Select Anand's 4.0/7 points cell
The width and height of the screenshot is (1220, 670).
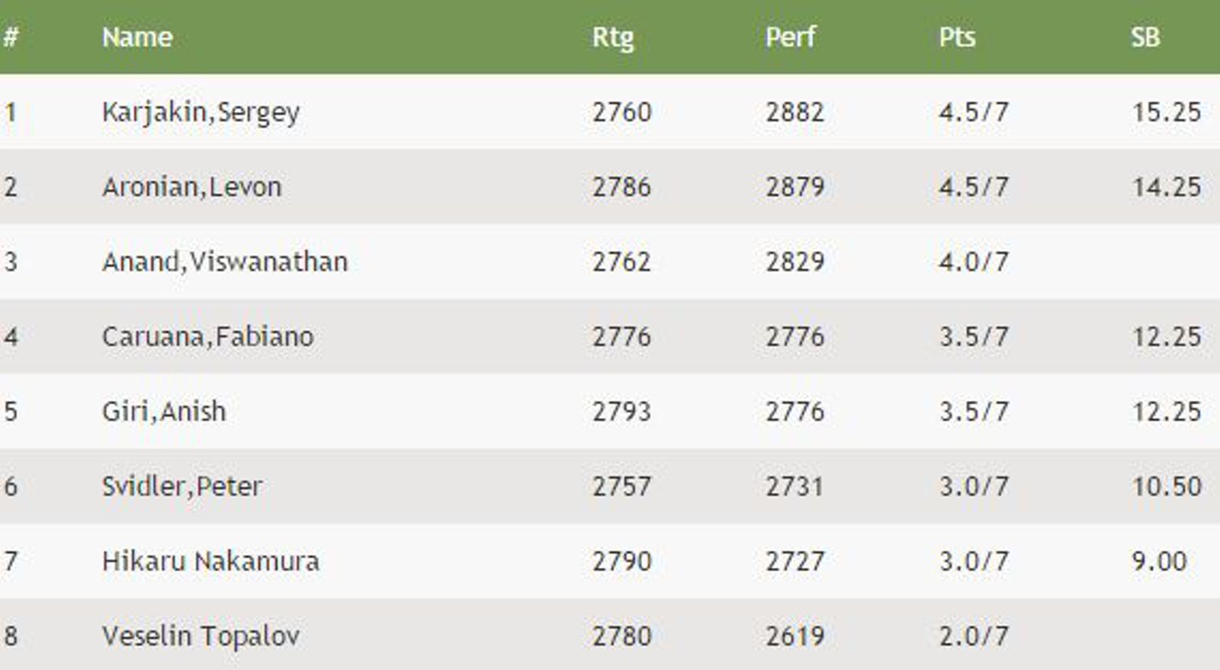(974, 261)
